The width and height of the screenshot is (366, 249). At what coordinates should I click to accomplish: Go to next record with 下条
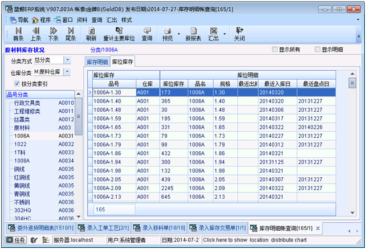pyautogui.click(x=53, y=34)
